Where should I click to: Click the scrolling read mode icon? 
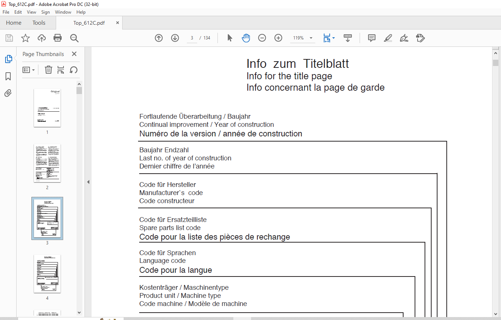[x=348, y=38]
